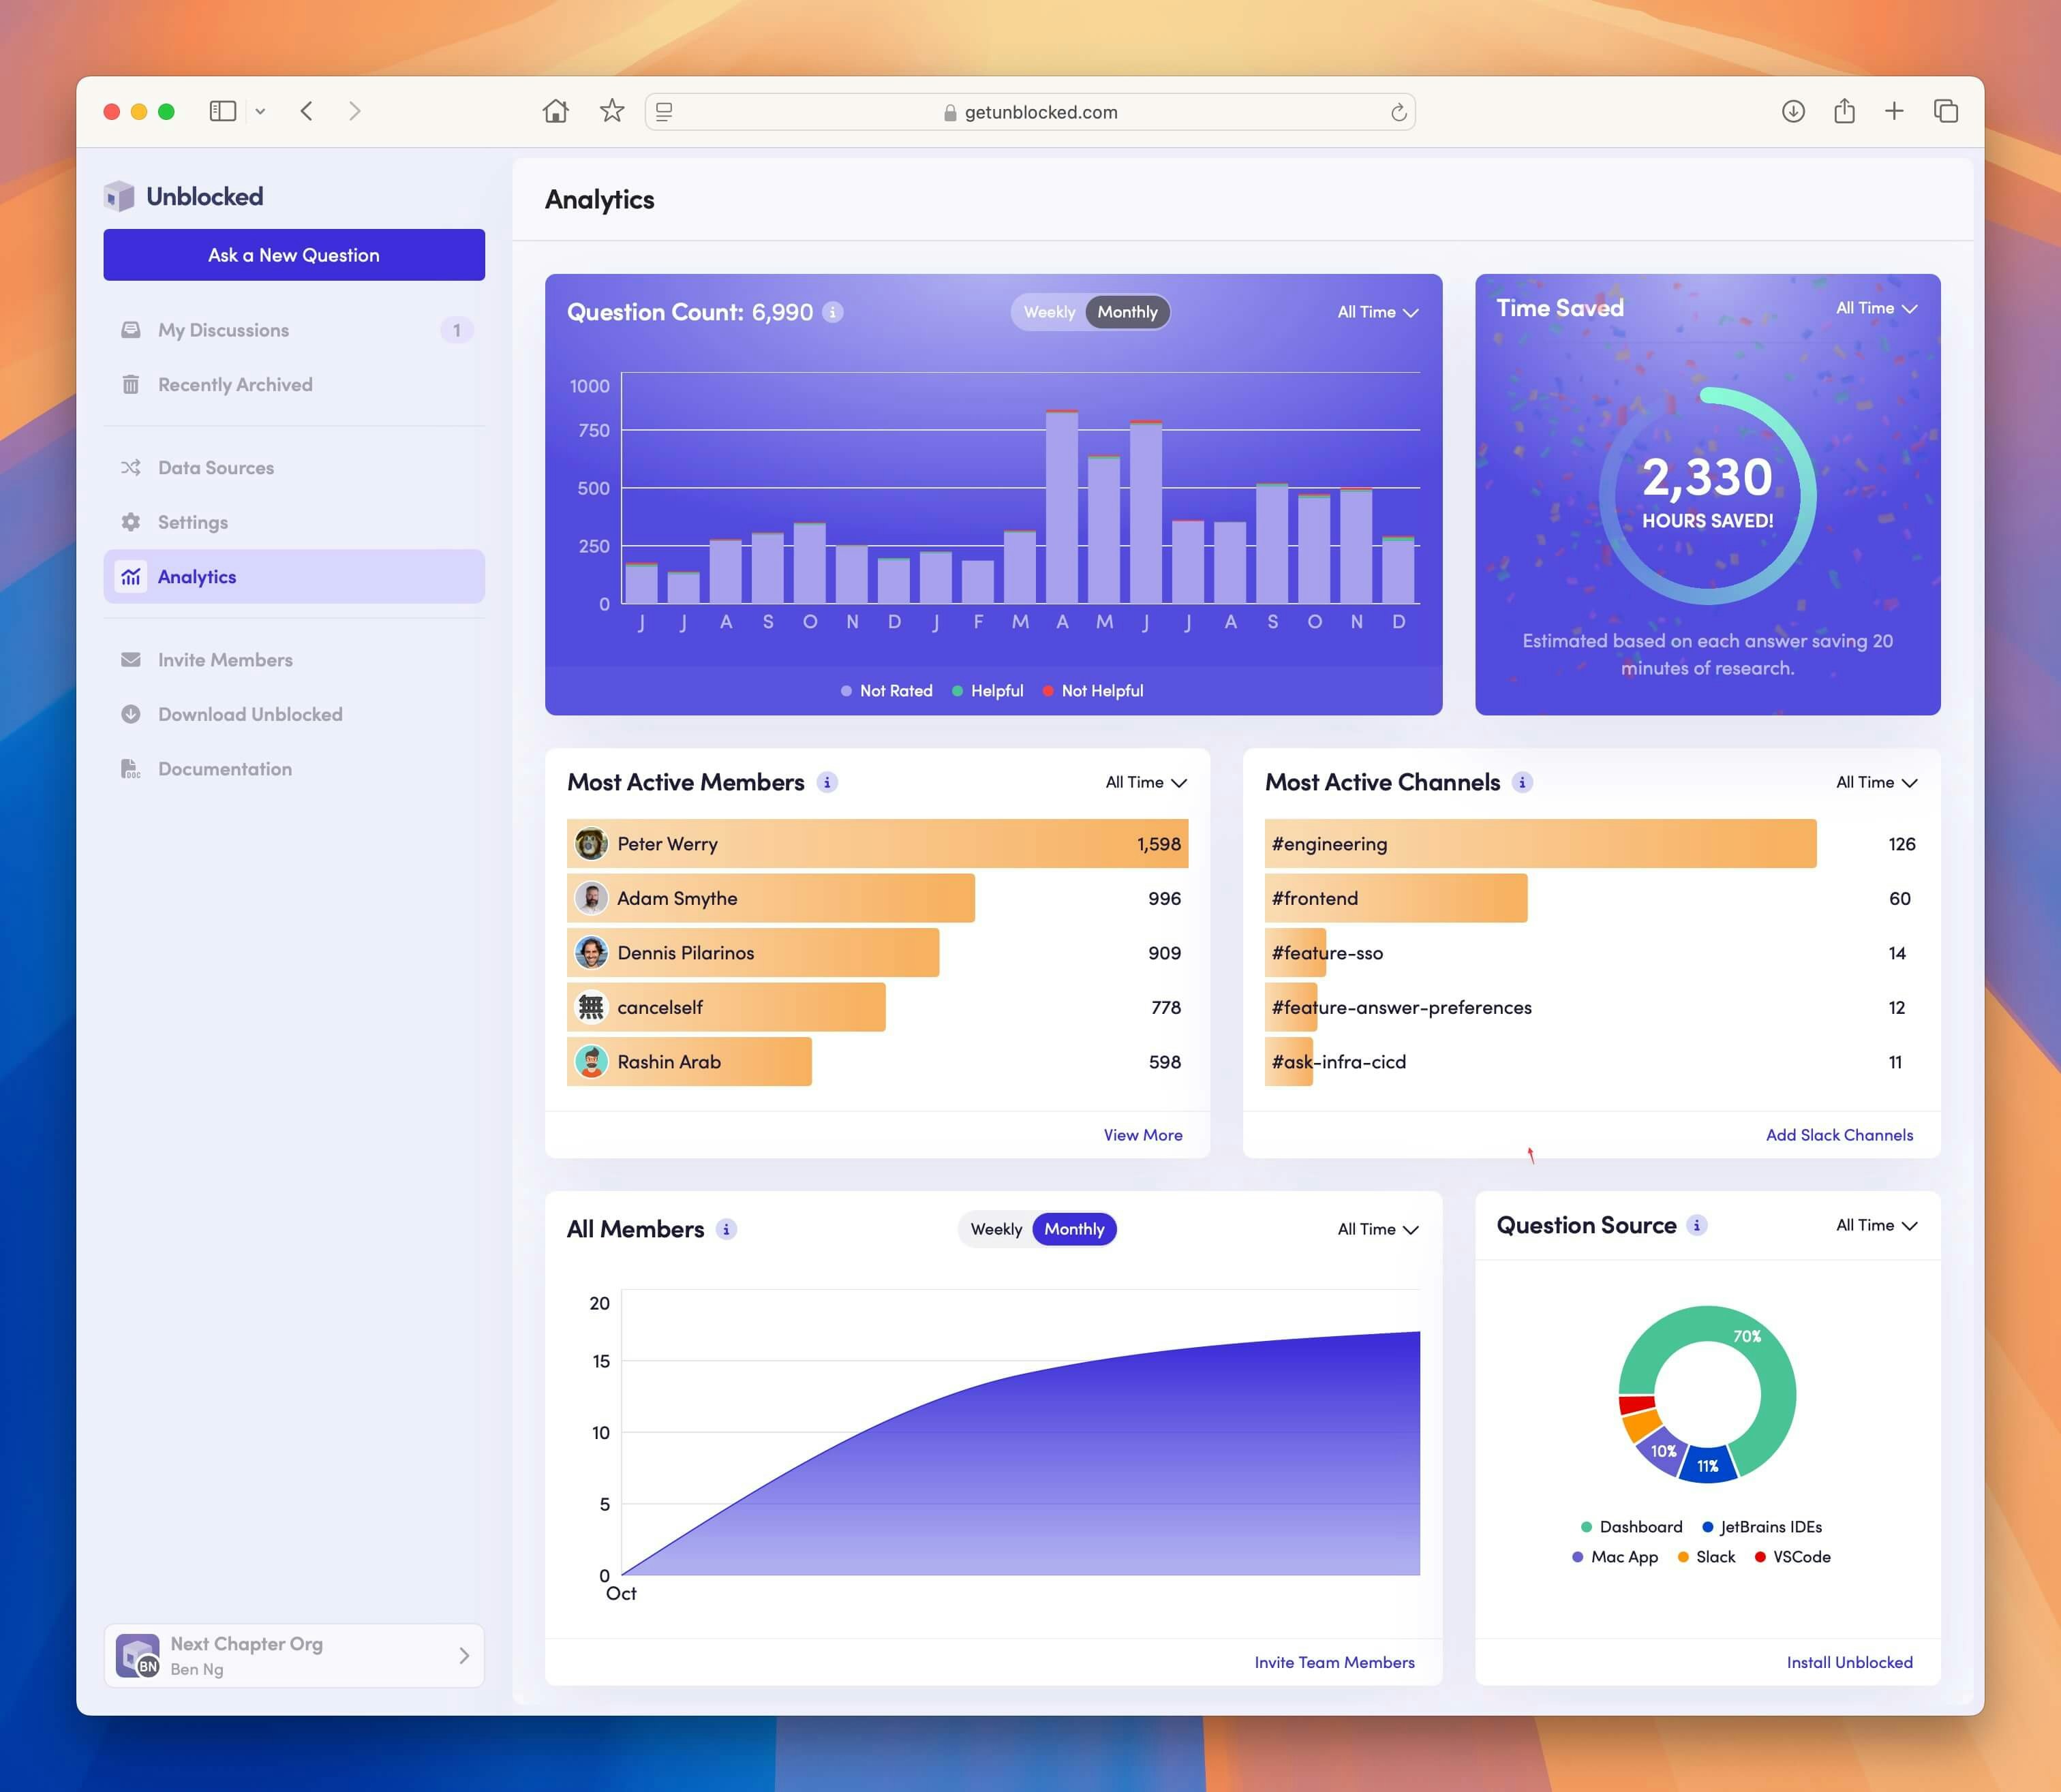The height and width of the screenshot is (1792, 2061).
Task: Click Rashin Arab's avatar
Action: 591,1062
